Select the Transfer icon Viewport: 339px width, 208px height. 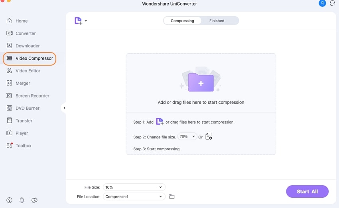[x=9, y=121]
